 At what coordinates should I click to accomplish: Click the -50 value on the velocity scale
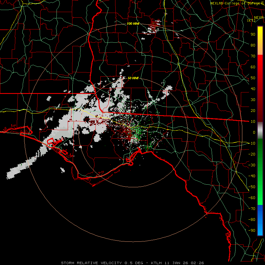coord(252,187)
